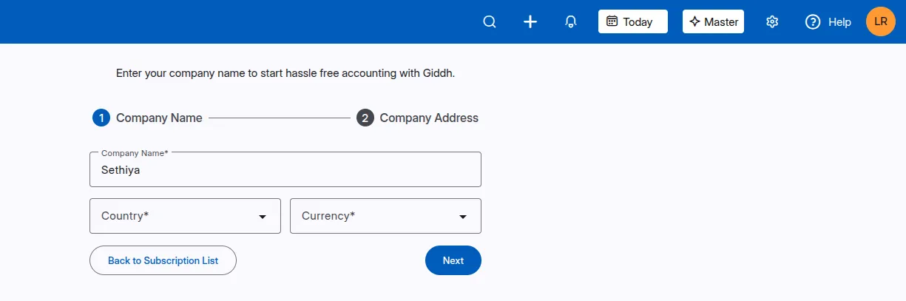Expand the Country dropdown arrow
This screenshot has width=906, height=301.
(x=262, y=217)
